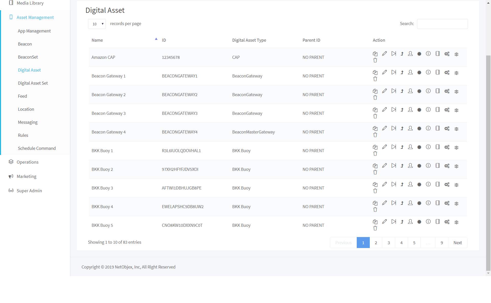Click the Next pagination button
Image resolution: width=491 pixels, height=303 pixels.
click(x=457, y=243)
